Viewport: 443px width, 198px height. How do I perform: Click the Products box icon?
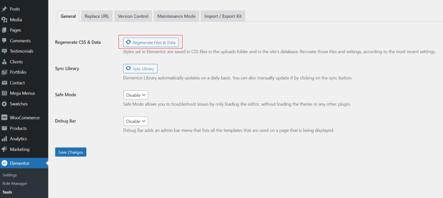[x=4, y=128]
